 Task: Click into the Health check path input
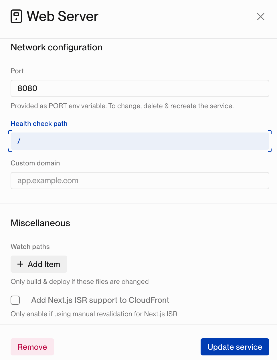click(x=140, y=141)
